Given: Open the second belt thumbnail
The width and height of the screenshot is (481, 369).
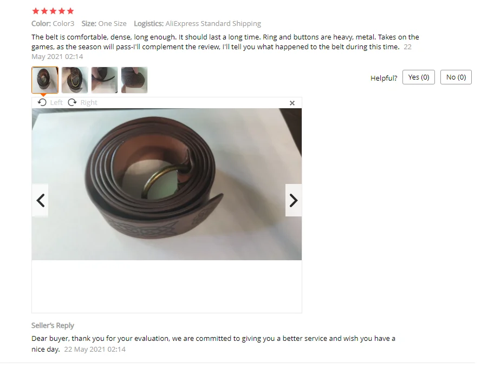Looking at the screenshot, I should pos(75,80).
